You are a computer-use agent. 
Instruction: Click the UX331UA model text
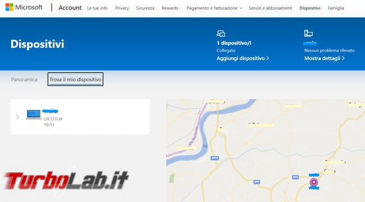click(x=53, y=119)
